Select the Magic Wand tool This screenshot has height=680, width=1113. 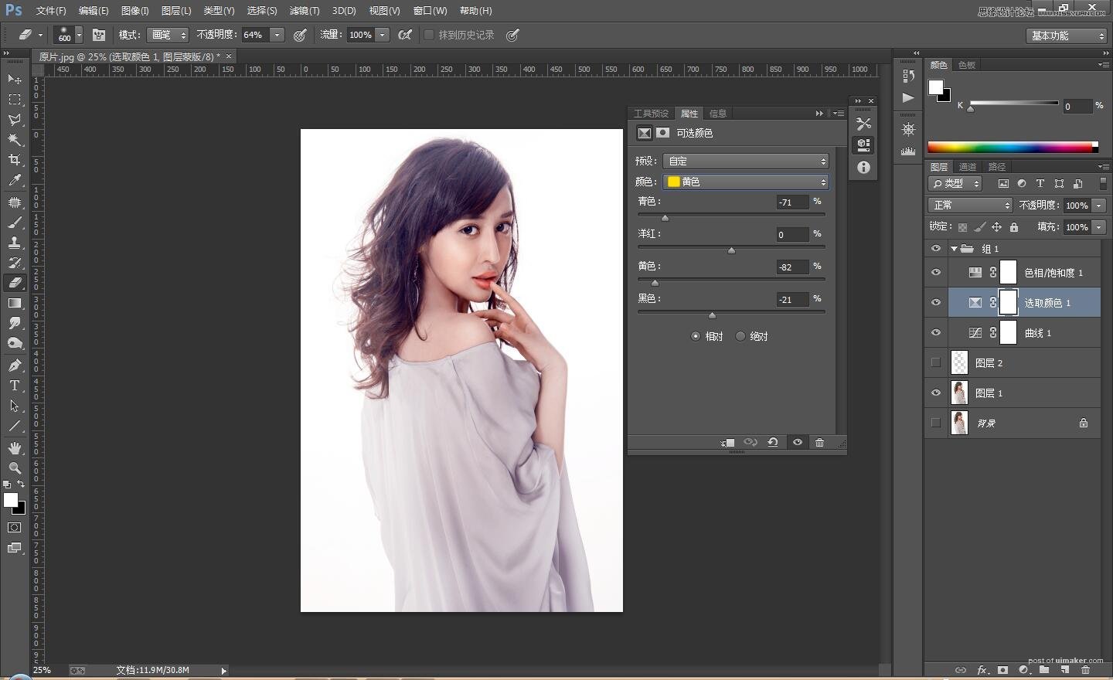15,140
